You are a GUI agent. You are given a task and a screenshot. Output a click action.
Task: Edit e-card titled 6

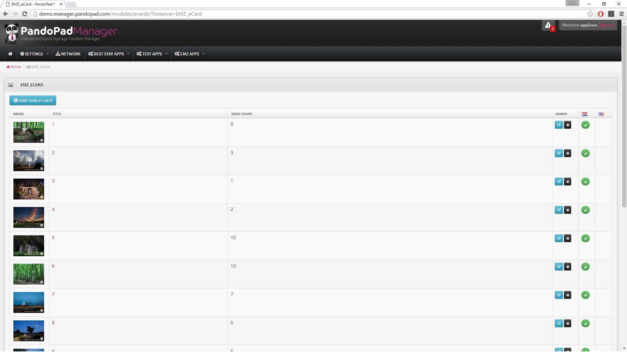tap(559, 267)
